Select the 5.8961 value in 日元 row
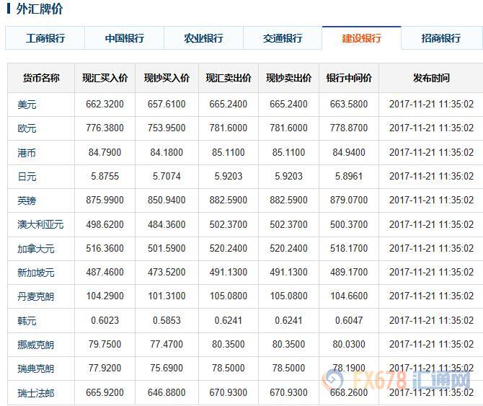Viewport: 483px width, 406px height. (349, 176)
